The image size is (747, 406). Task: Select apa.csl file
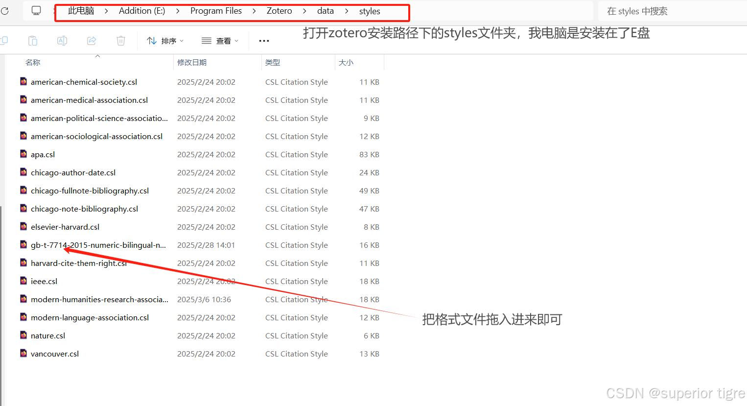point(43,155)
